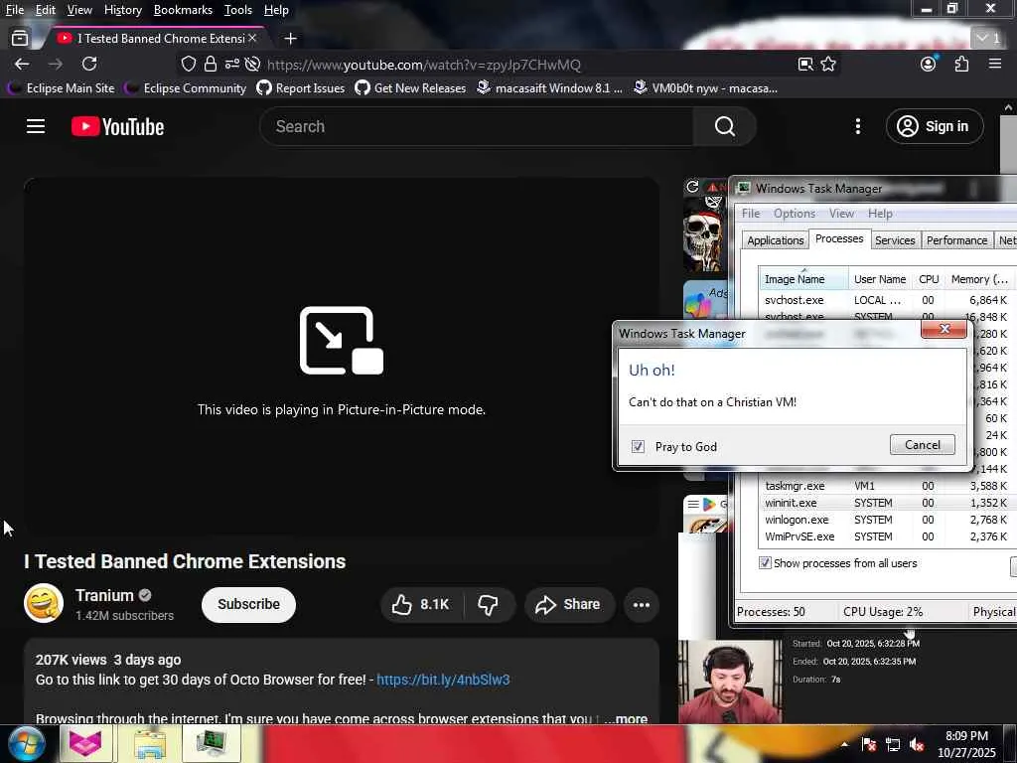Open the 'macasaift Window 8.1' bookmark
1017x763 pixels.
pyautogui.click(x=550, y=87)
